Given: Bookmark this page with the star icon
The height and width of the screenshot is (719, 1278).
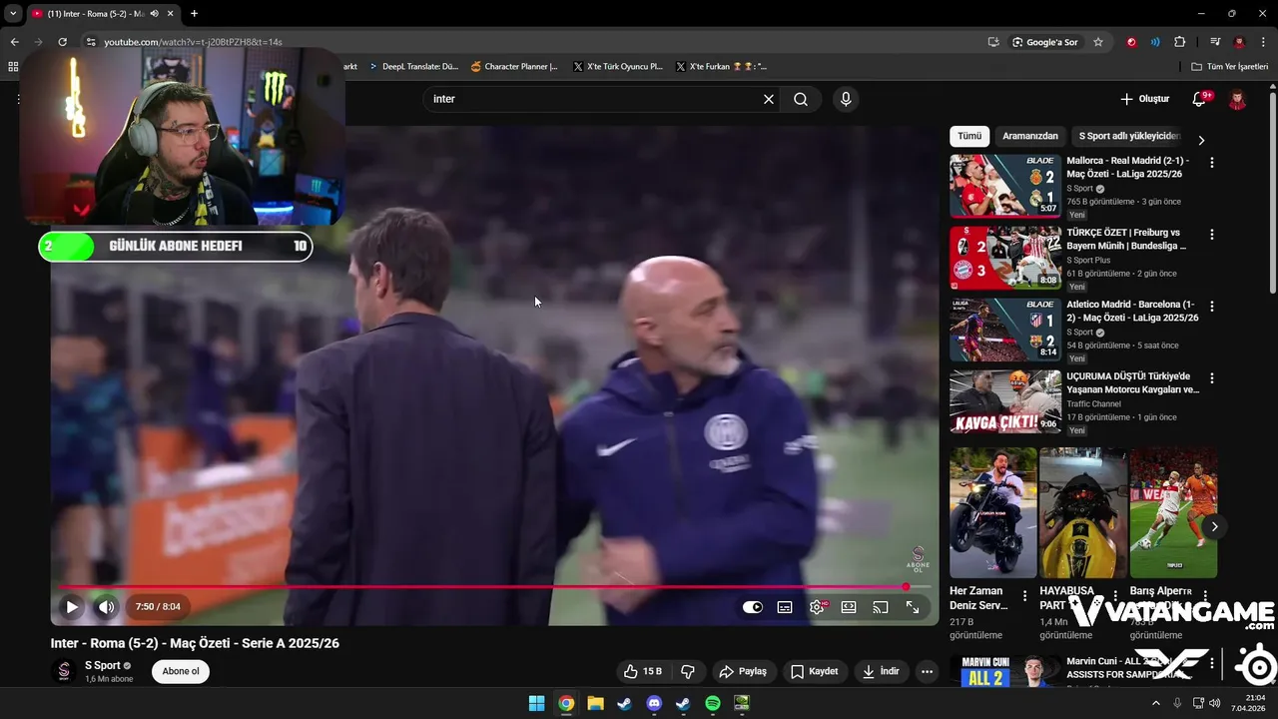Looking at the screenshot, I should (1098, 42).
